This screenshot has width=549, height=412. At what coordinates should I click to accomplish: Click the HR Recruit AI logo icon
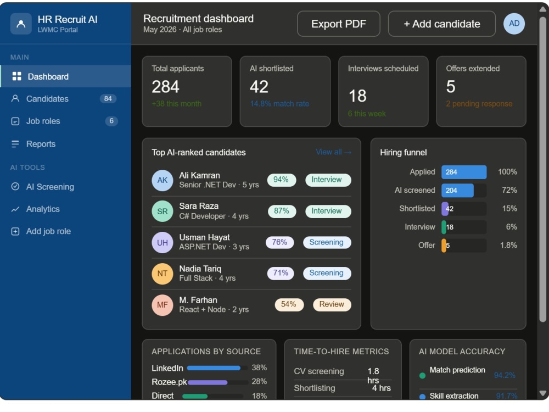click(x=21, y=24)
